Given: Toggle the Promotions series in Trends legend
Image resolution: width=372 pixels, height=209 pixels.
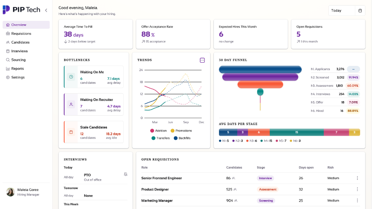Looking at the screenshot, I should click(181, 131).
